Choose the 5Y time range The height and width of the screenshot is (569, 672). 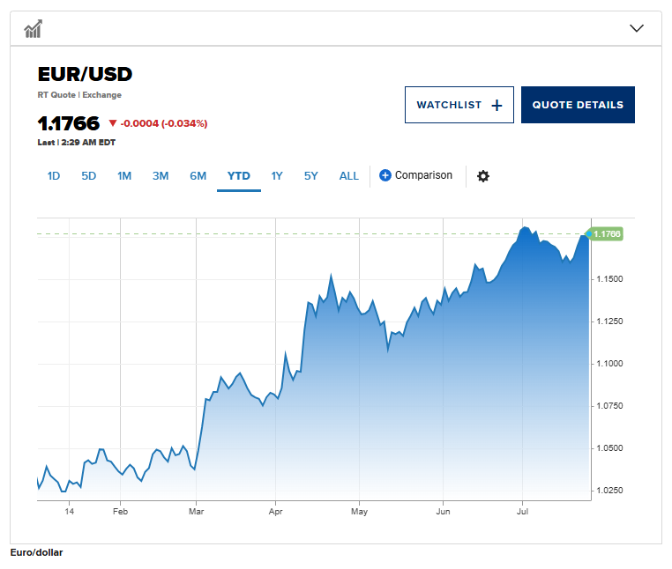point(311,175)
